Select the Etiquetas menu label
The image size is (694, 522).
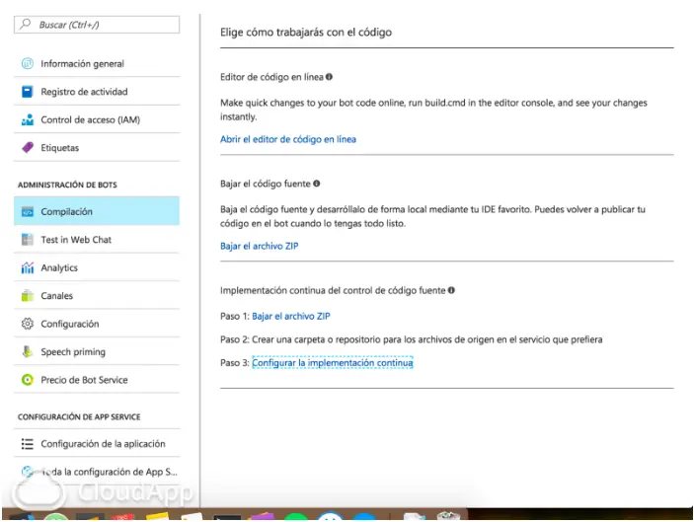pos(60,148)
